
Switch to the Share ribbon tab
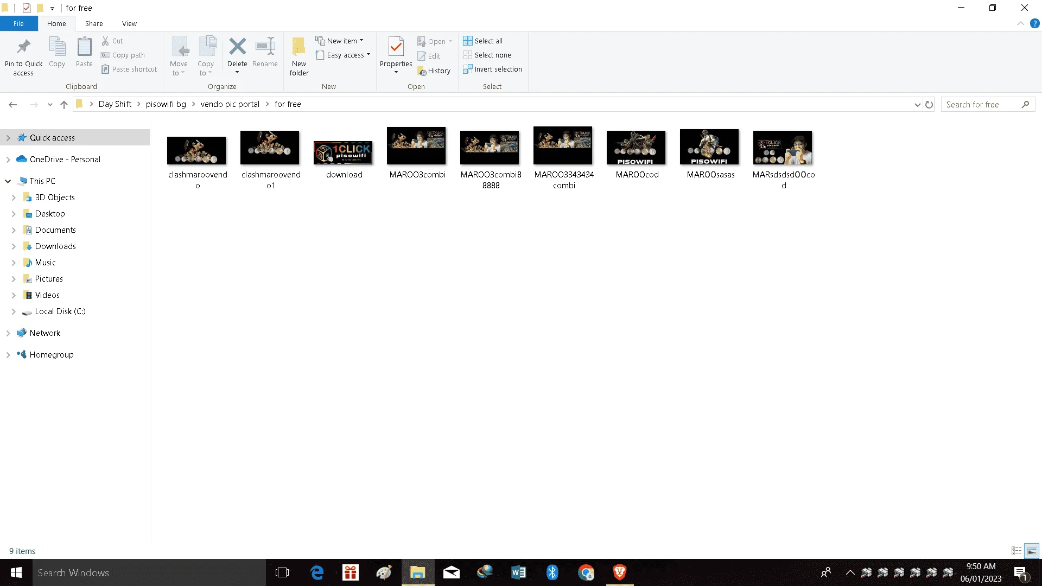[94, 23]
